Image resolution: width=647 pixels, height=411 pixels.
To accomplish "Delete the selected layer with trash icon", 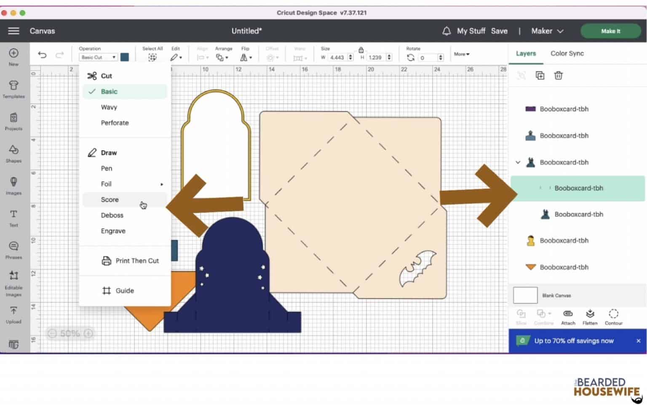I will [558, 75].
